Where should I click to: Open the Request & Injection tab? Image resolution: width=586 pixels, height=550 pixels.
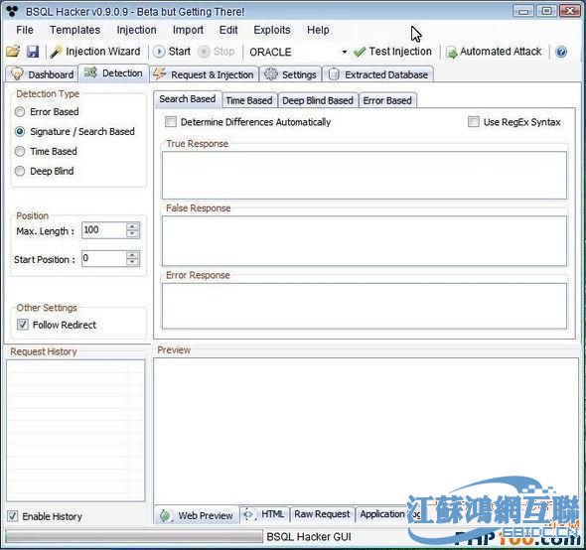[204, 74]
